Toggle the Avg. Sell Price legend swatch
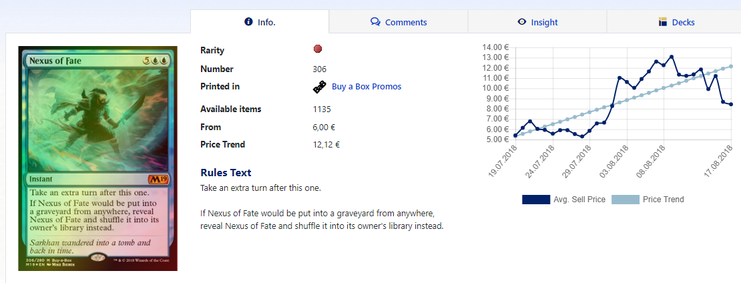The image size is (741, 283). click(536, 200)
